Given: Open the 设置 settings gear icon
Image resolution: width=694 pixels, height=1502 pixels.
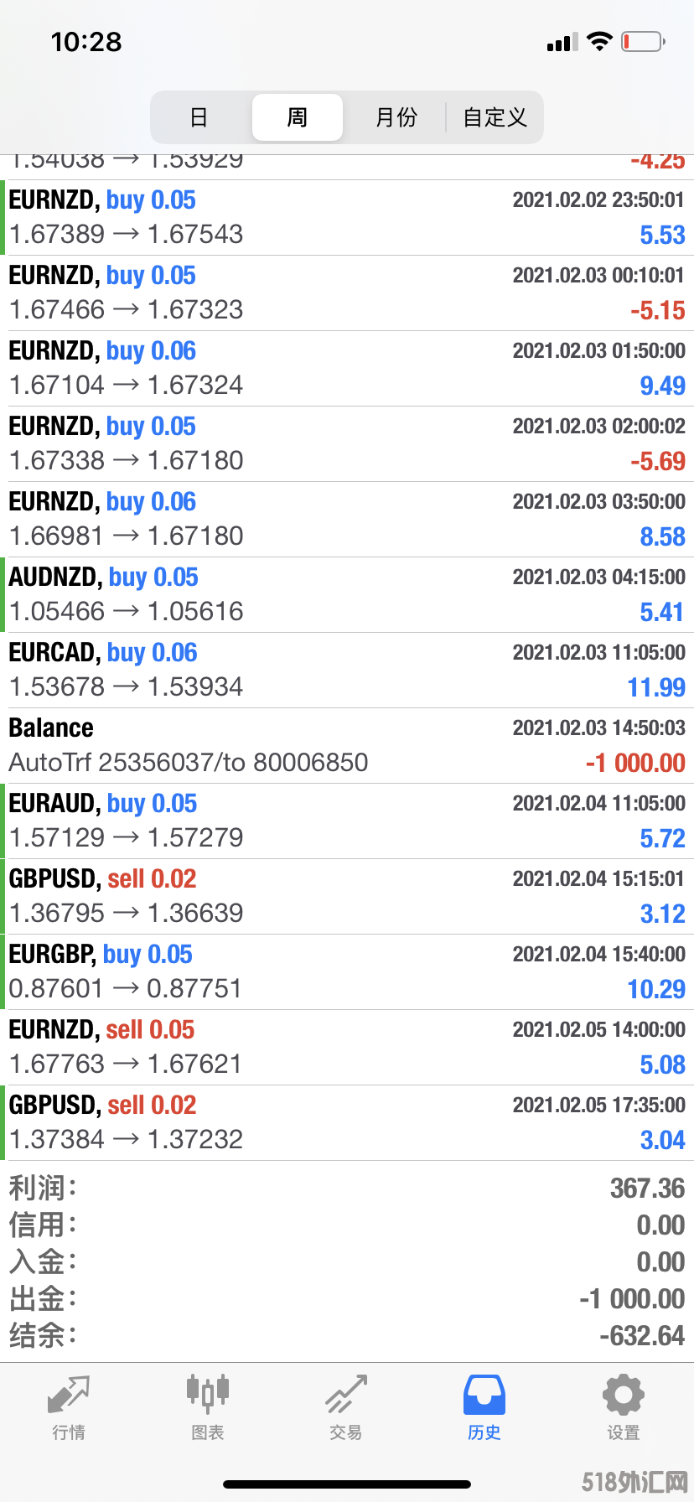Looking at the screenshot, I should pos(624,1396).
